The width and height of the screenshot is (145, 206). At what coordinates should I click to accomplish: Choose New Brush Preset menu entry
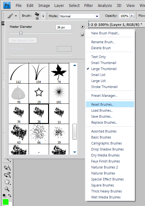[105, 33]
